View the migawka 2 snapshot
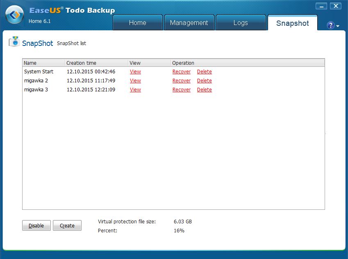This screenshot has height=259, width=348. [135, 81]
